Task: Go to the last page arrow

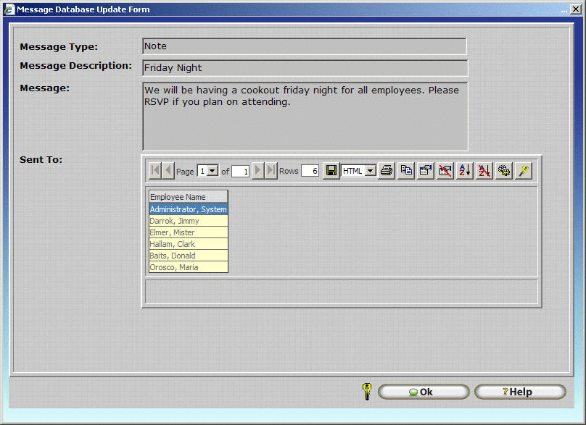Action: coord(271,171)
